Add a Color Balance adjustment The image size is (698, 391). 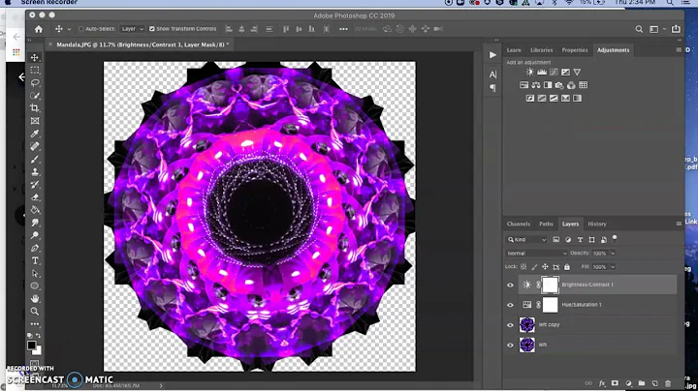[x=536, y=85]
